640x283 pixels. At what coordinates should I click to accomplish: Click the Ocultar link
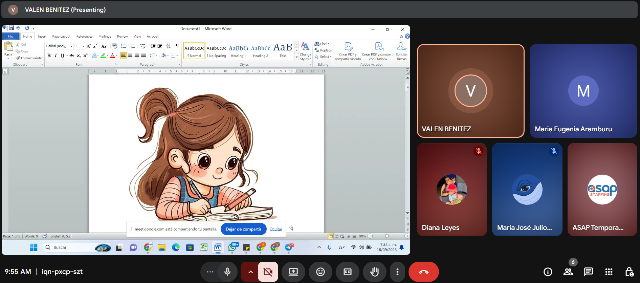pos(276,229)
